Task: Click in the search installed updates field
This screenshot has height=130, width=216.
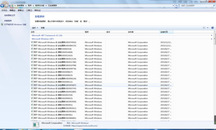Action: click(196, 6)
